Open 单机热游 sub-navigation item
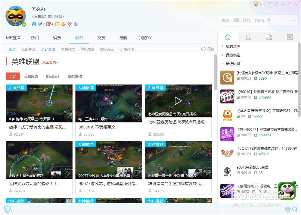The height and width of the screenshot is (215, 301). click(x=88, y=49)
